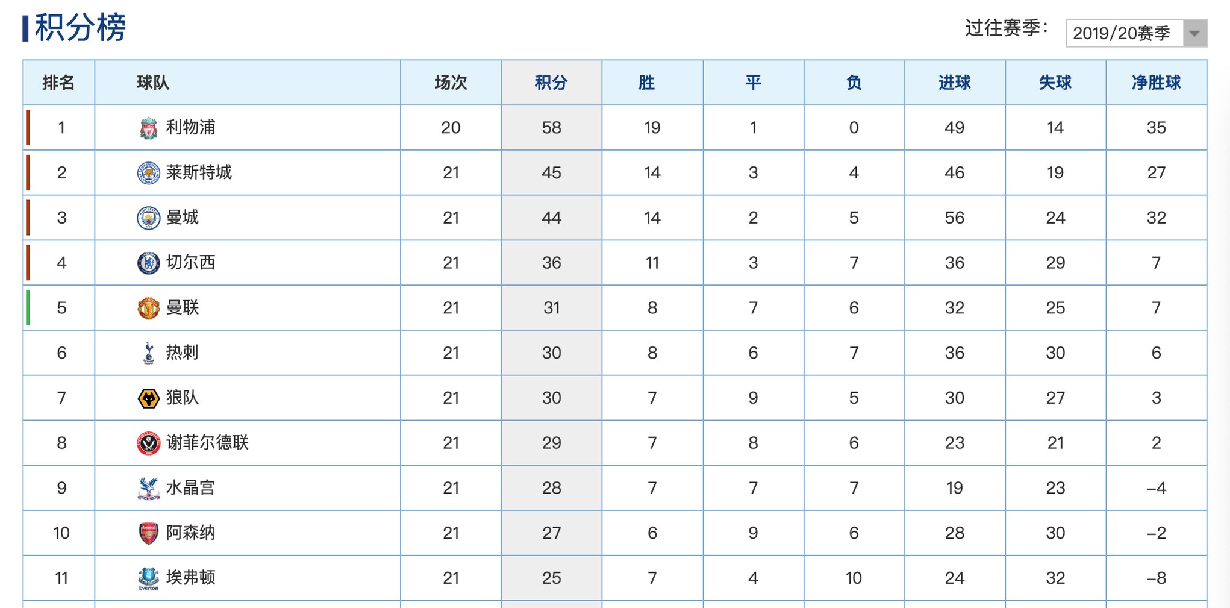
Task: Click the Leicester City club crest
Action: pos(148,173)
